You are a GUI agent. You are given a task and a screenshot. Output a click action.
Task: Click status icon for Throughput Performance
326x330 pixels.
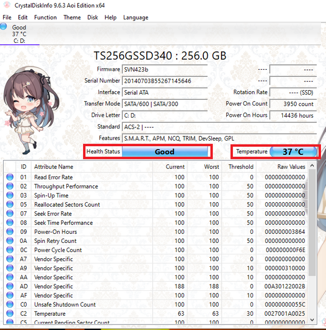point(10,186)
